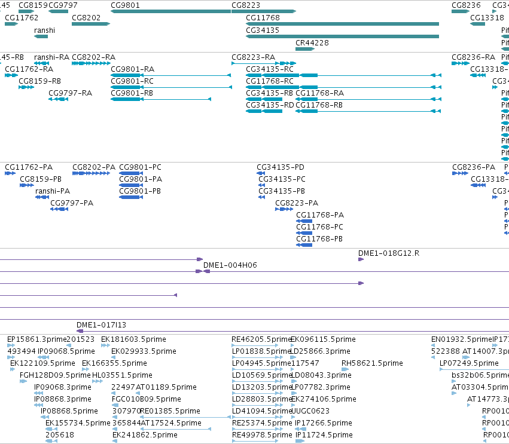Select the ranshi-RA transcript label
509x444 pixels.
(x=51, y=57)
